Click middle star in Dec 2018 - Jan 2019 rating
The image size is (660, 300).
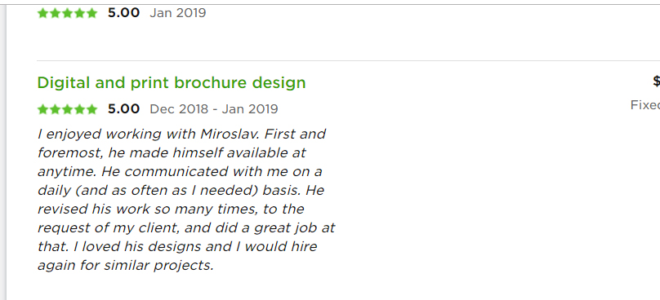pos(67,110)
